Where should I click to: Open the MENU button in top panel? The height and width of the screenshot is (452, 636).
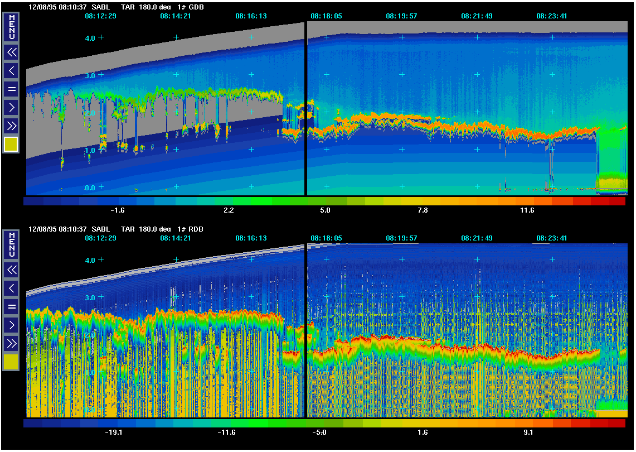11,27
